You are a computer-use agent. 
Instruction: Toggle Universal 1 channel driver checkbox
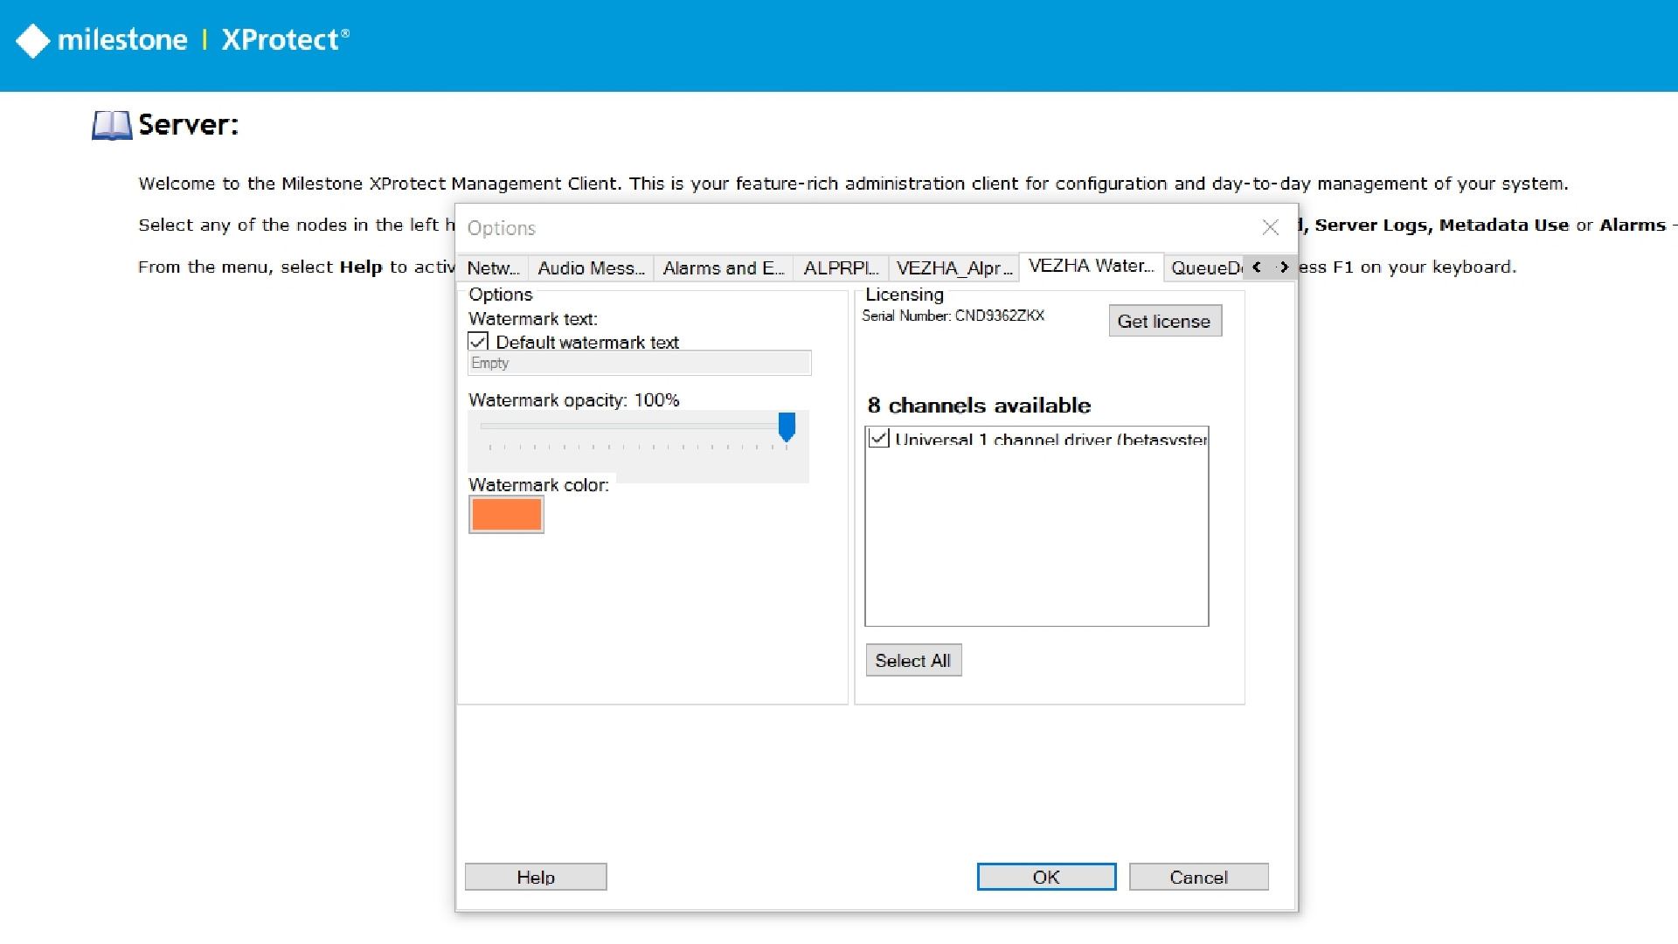(879, 439)
